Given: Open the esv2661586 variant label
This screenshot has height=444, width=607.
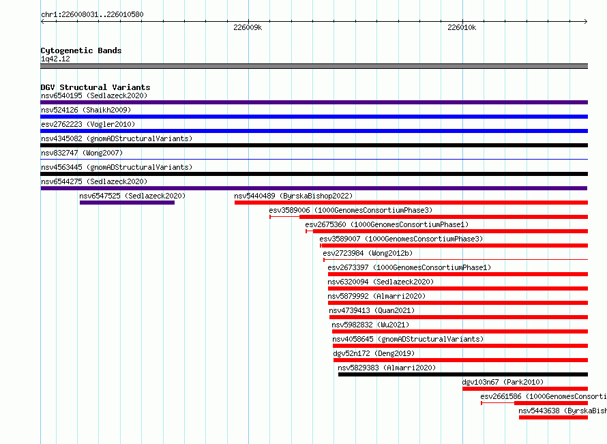Looking at the screenshot, I should click(x=544, y=396).
